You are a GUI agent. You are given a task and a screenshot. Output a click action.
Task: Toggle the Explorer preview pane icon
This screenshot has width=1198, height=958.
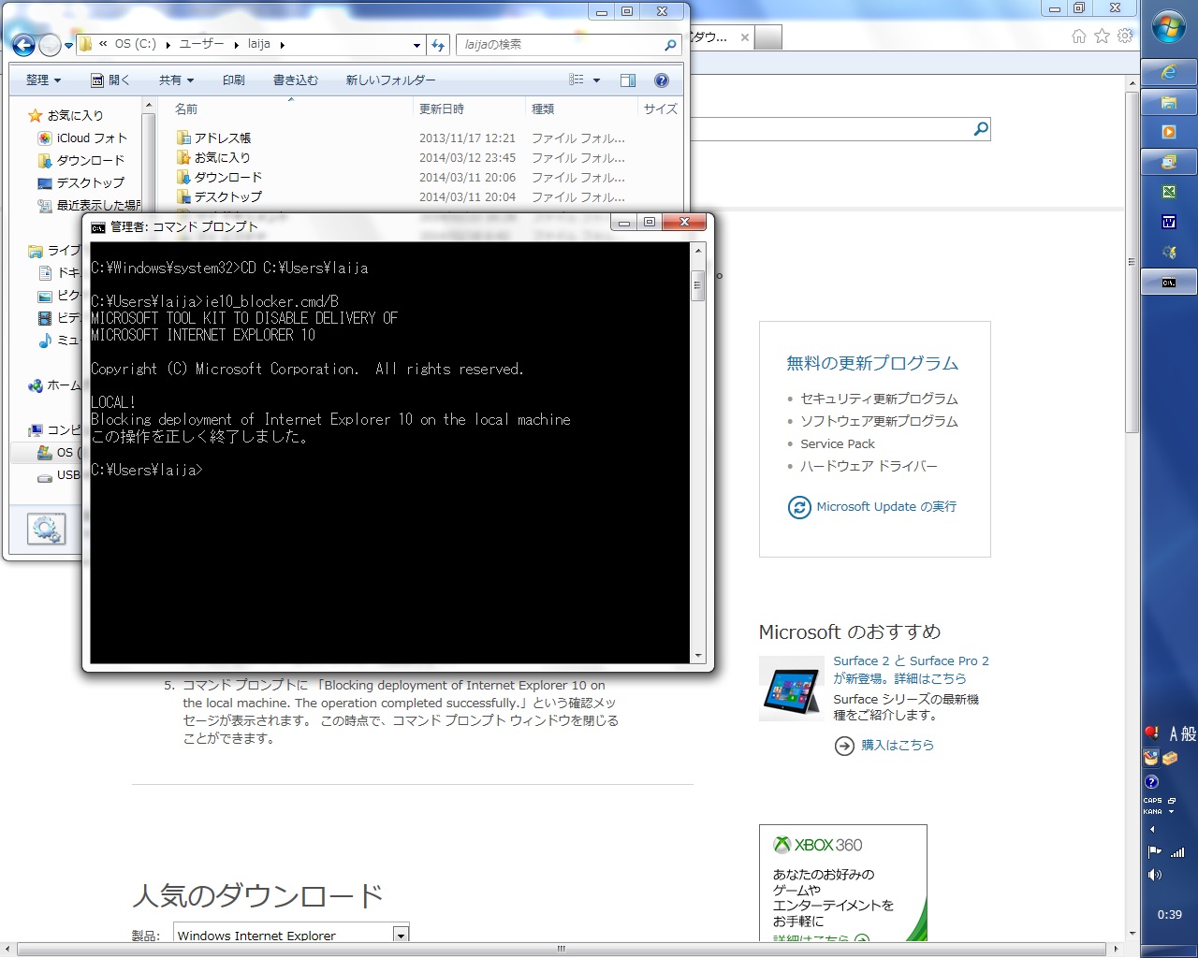point(628,80)
